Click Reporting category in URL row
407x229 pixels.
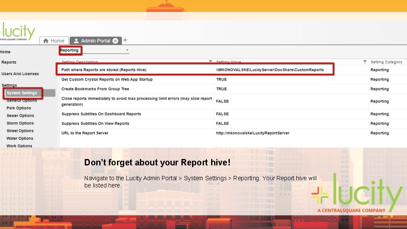(379, 133)
